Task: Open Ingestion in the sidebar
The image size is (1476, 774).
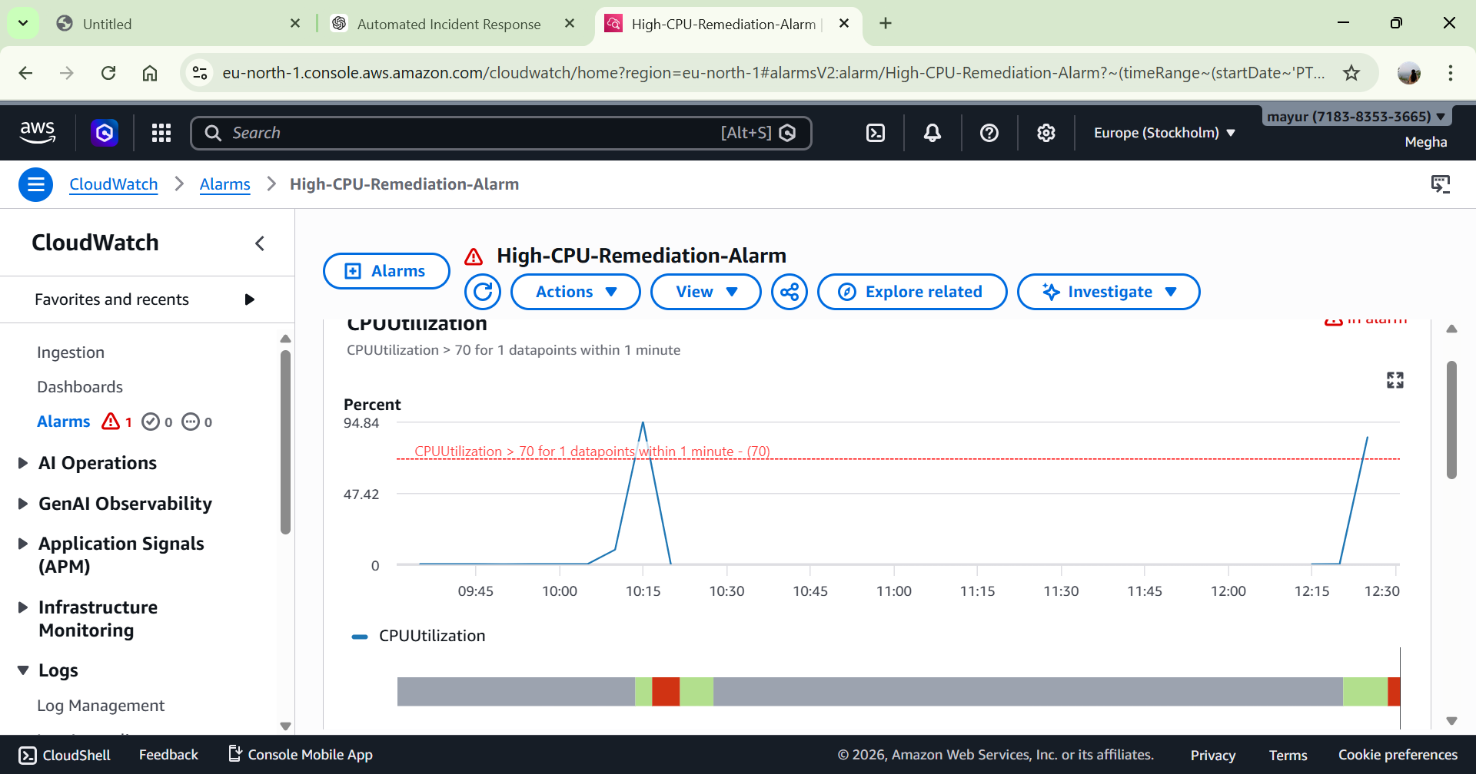Action: click(x=71, y=352)
